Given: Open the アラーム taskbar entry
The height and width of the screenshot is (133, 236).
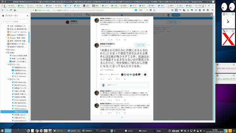Looking at the screenshot, I should coord(58,131).
